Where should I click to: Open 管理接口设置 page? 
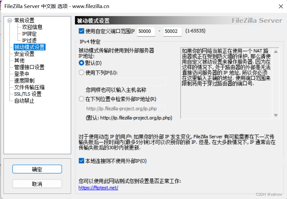point(29,67)
